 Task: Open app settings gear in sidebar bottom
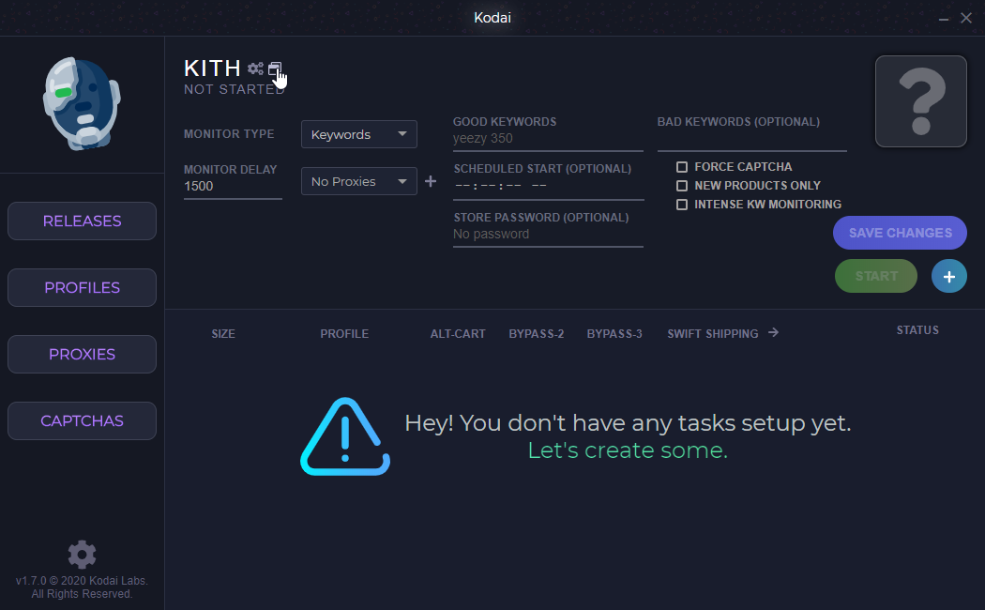[82, 554]
